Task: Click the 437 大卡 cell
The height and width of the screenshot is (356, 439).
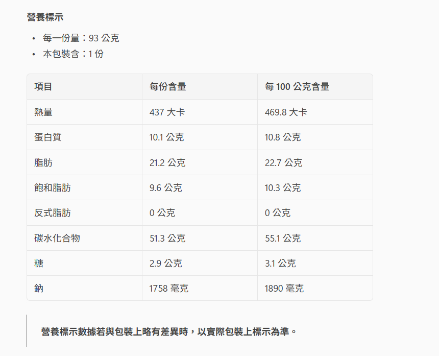Action: click(x=167, y=112)
